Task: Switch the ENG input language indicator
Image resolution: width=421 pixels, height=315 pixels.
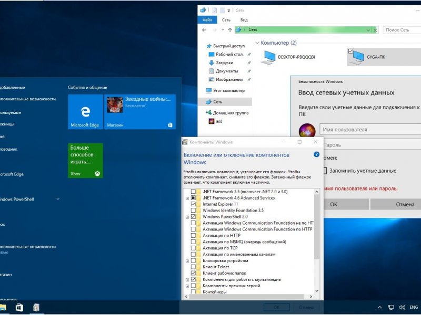Action: [x=414, y=307]
